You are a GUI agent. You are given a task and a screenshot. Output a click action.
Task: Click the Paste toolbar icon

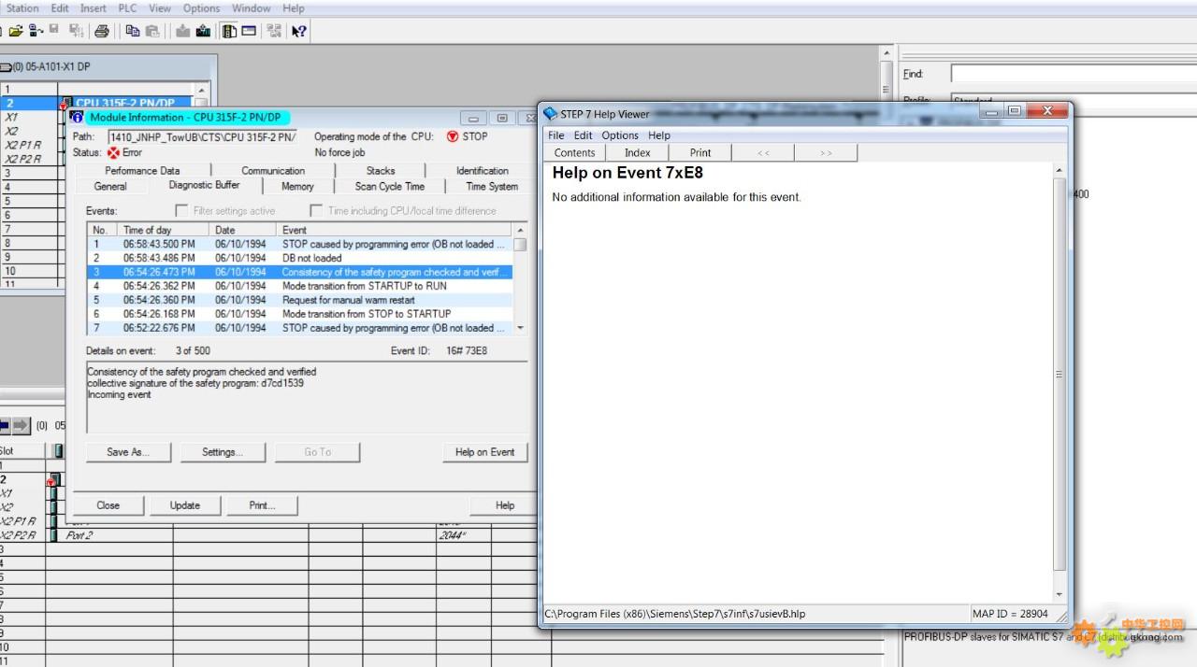tap(152, 31)
